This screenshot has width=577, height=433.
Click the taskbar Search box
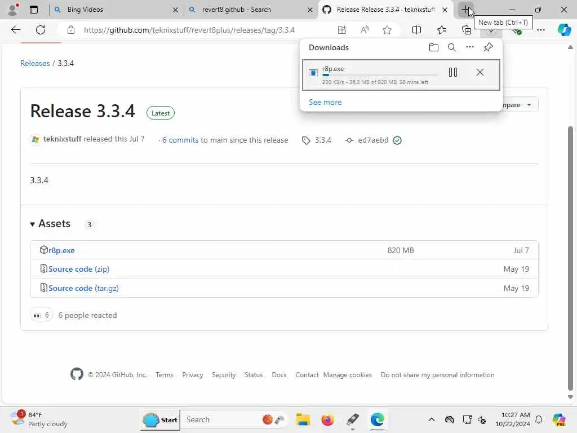tap(236, 419)
